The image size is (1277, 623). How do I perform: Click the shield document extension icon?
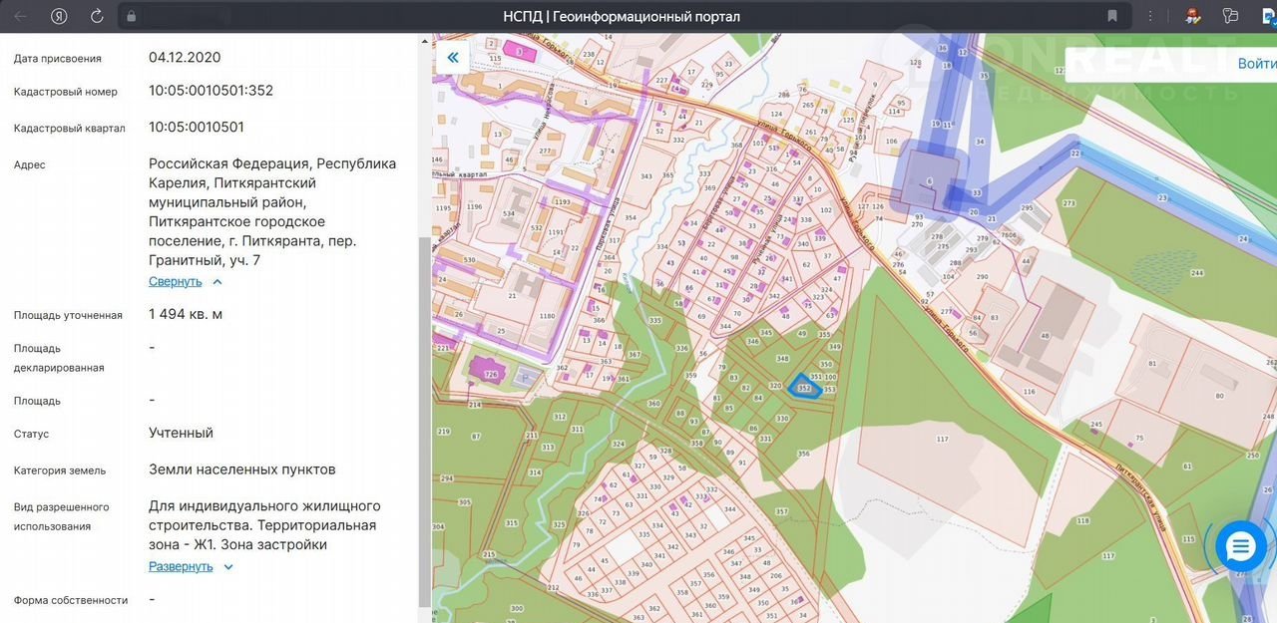1230,16
